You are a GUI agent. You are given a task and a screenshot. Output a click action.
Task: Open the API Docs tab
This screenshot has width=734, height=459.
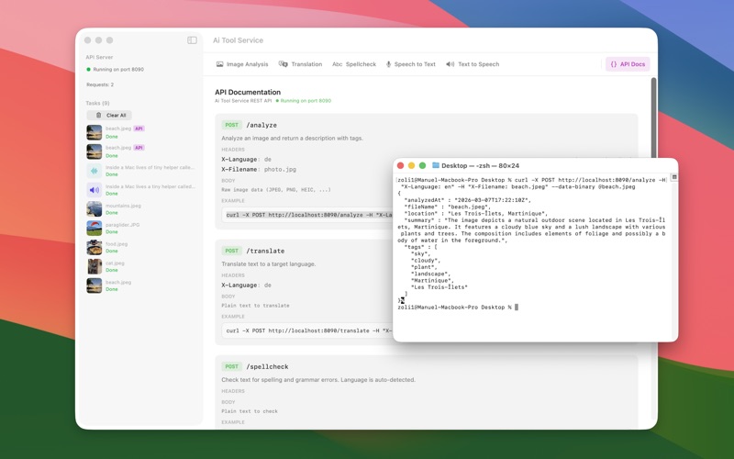[x=628, y=64]
